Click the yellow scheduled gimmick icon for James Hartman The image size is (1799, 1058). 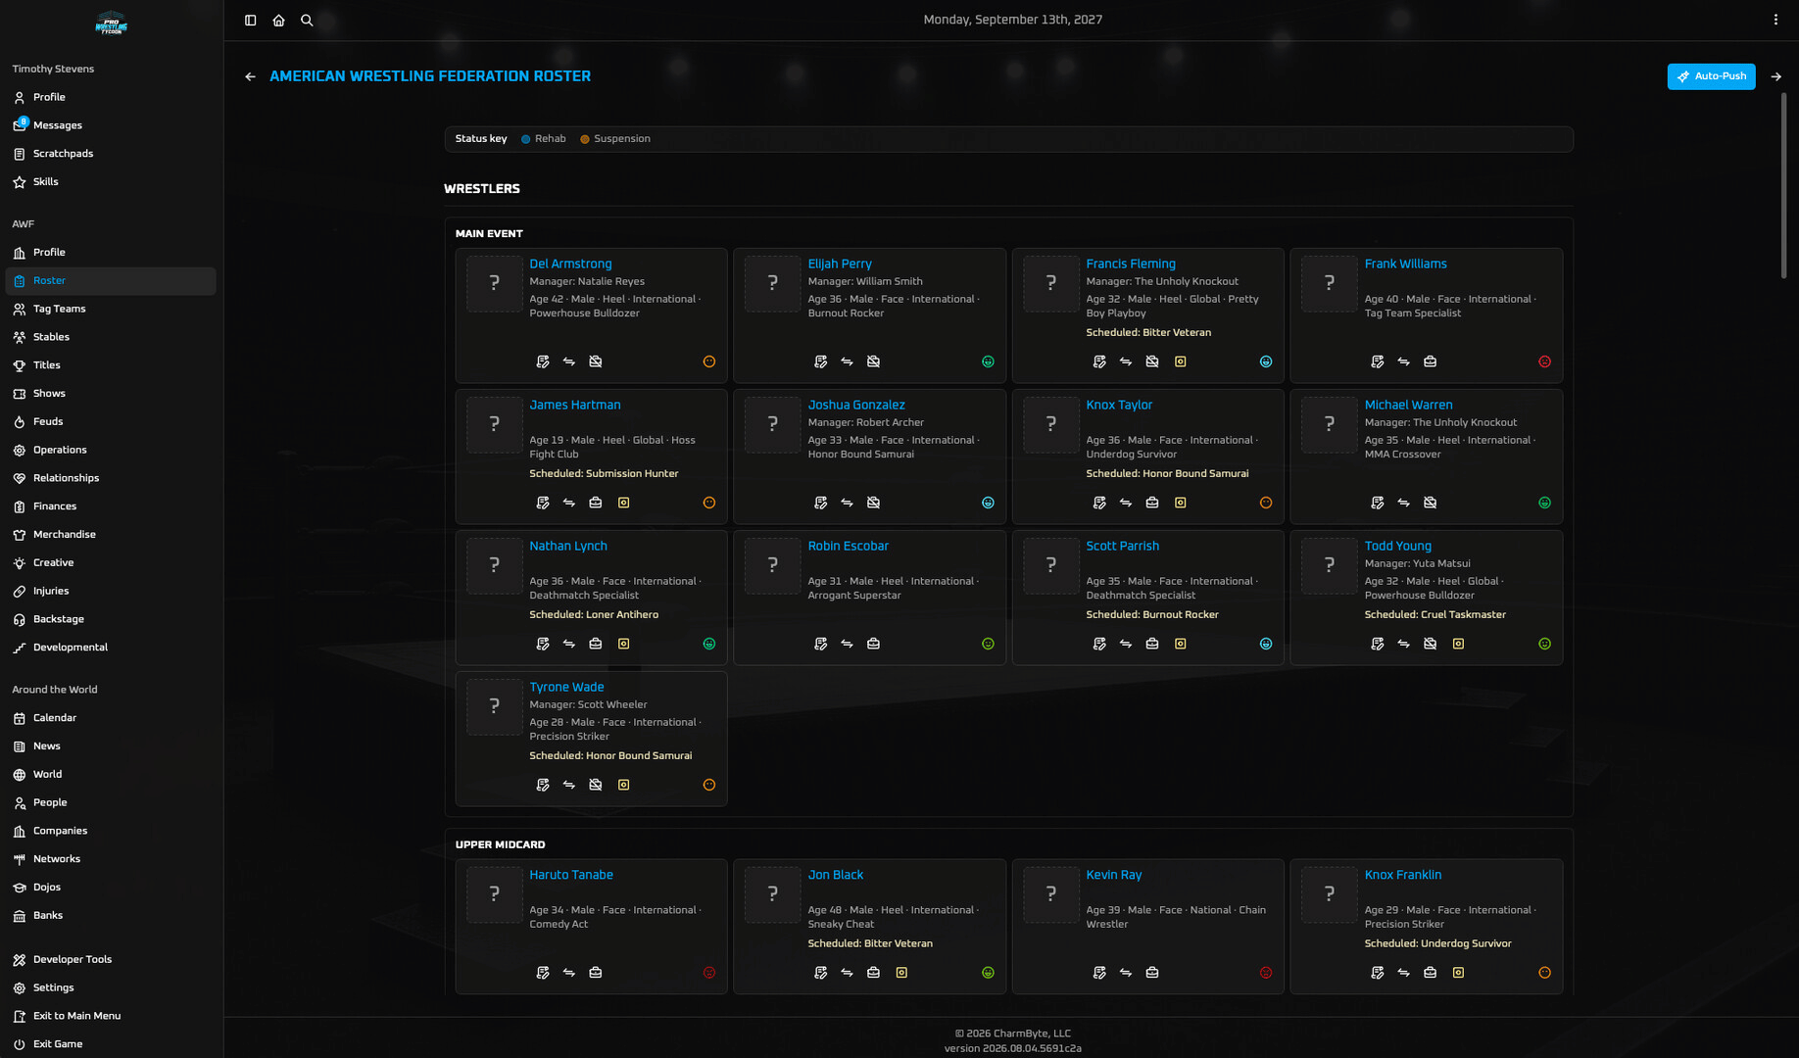coord(624,503)
